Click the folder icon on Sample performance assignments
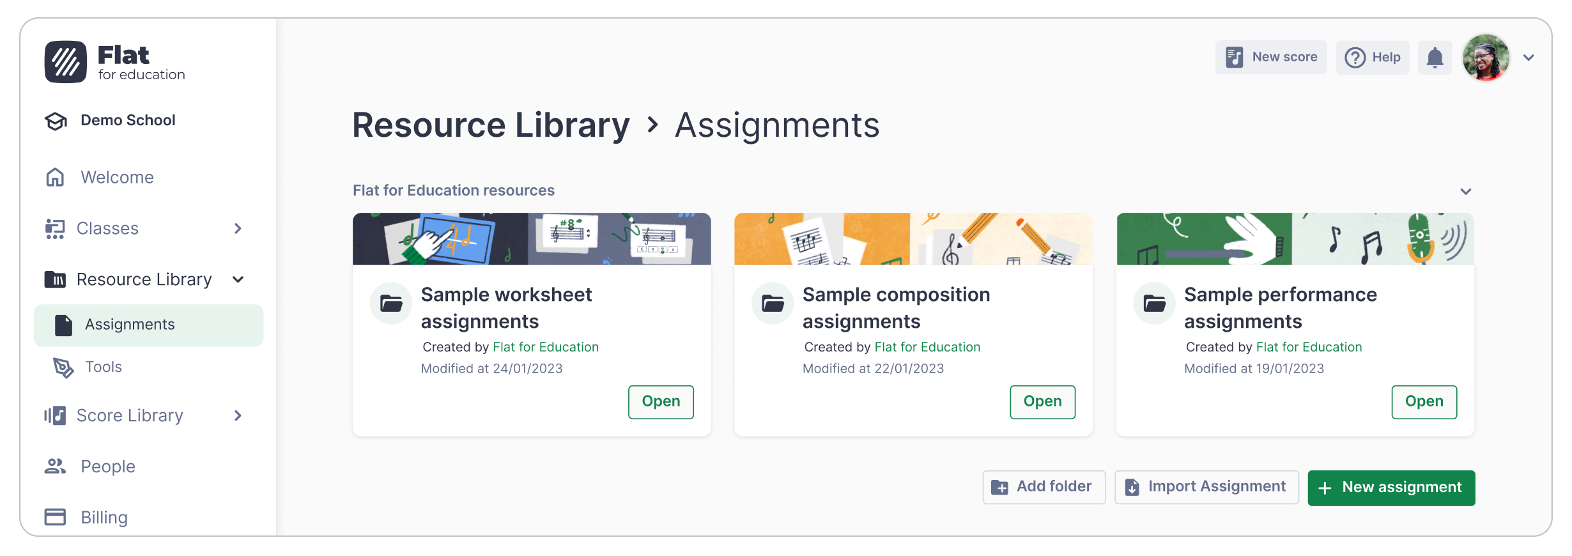 pos(1154,303)
